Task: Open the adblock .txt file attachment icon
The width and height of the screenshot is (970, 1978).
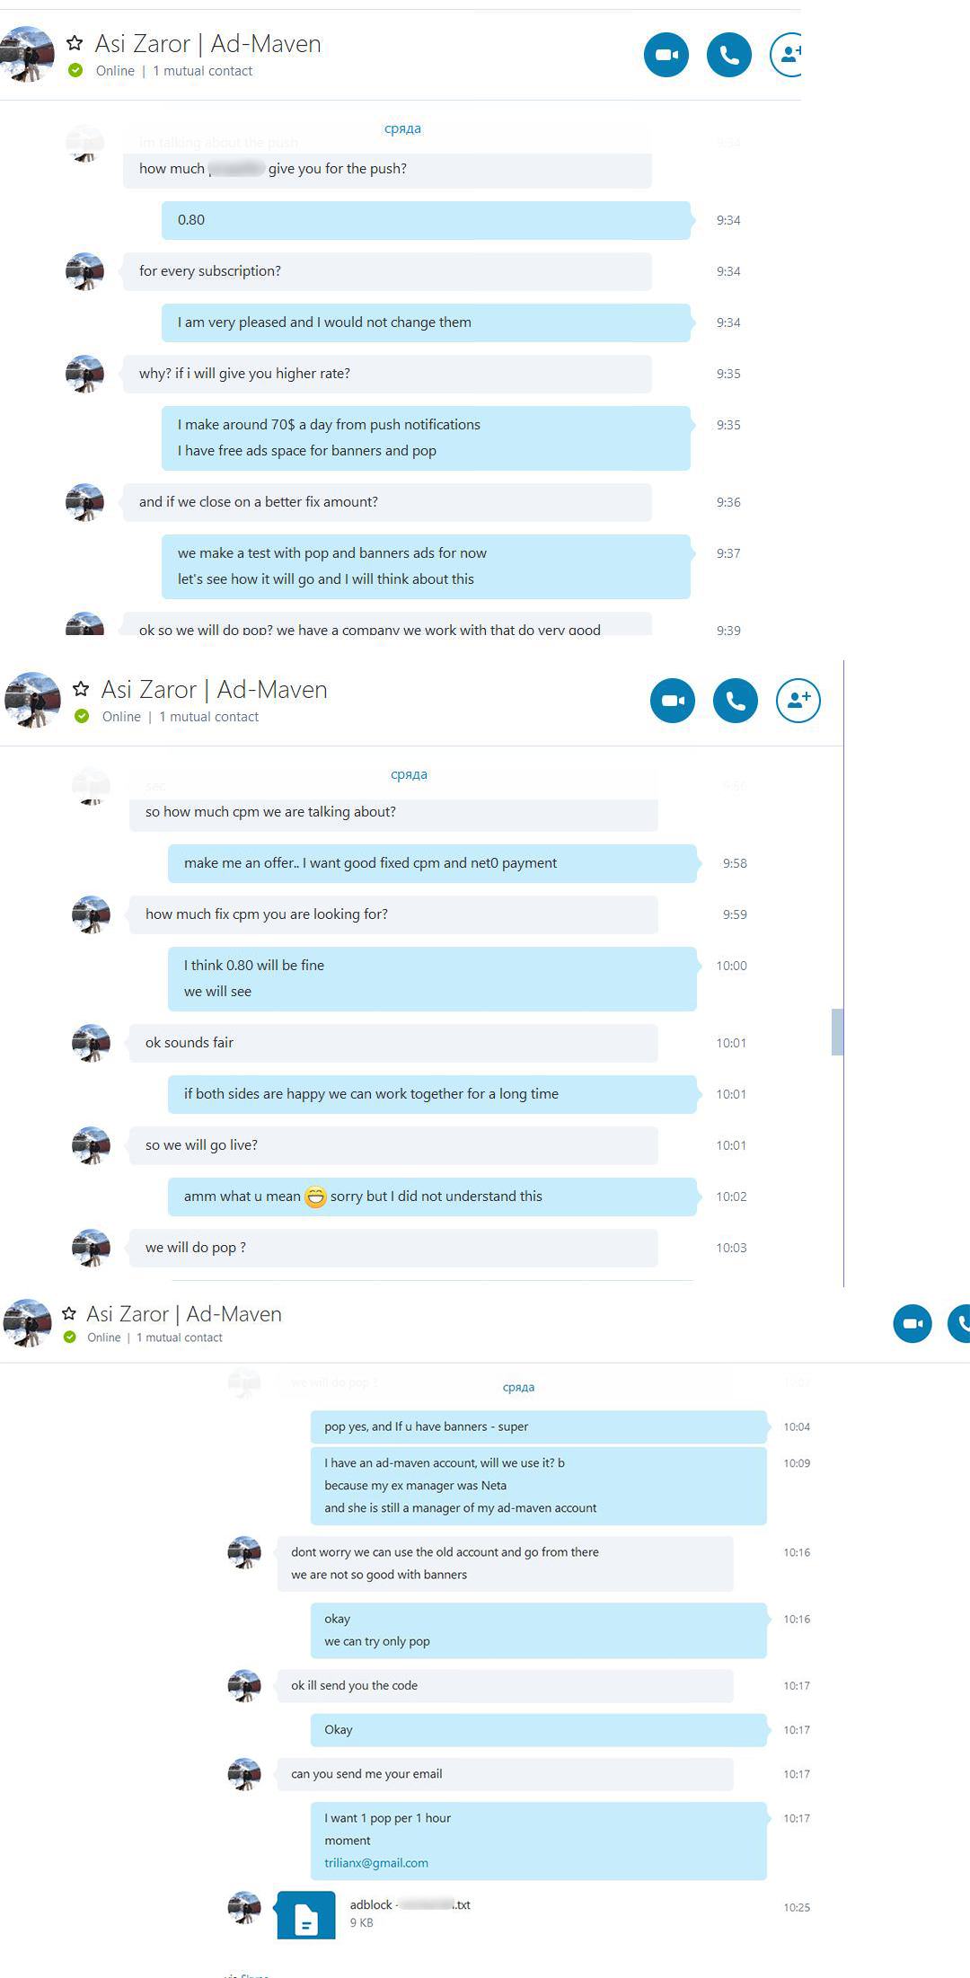Action: (306, 1915)
